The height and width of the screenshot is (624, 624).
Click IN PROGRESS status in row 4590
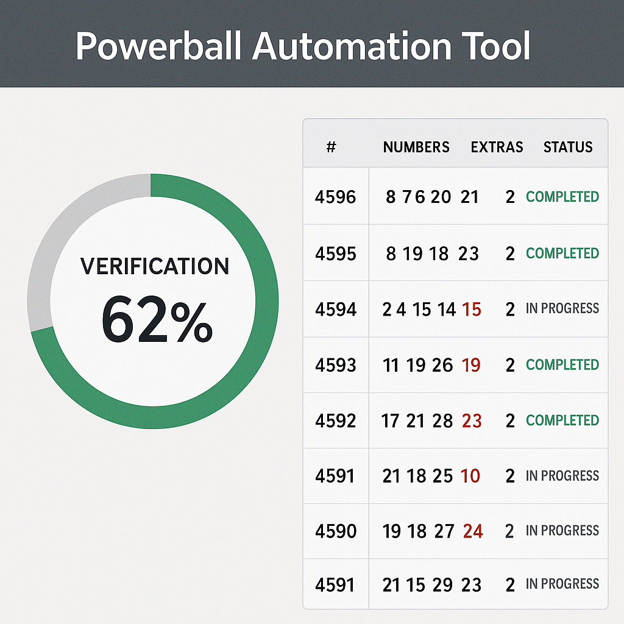[x=562, y=531]
